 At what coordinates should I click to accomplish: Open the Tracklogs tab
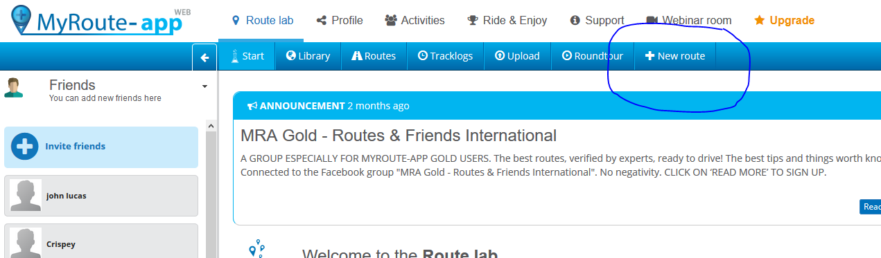coord(445,56)
